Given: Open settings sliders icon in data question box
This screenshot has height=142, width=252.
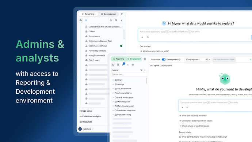Looking at the screenshot, I should pos(148,37).
